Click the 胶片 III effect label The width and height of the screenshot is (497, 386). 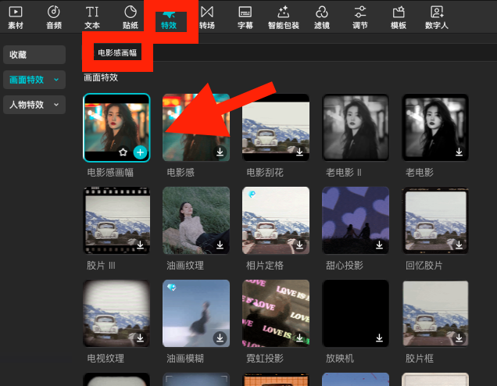tap(101, 265)
